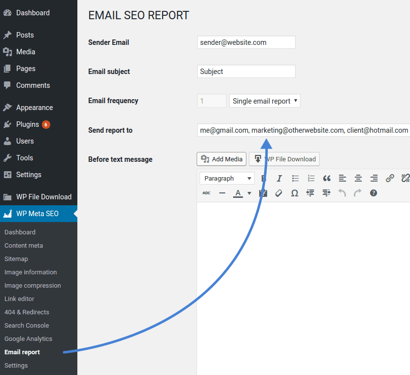Apply blockquote formatting
Viewport: 410px width, 375px height.
(327, 178)
